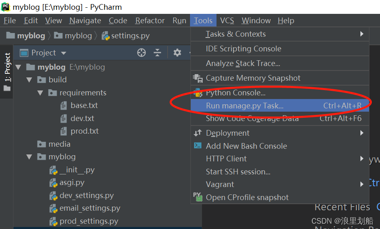Click the dev.txt file icon
The width and height of the screenshot is (380, 229).
(64, 119)
